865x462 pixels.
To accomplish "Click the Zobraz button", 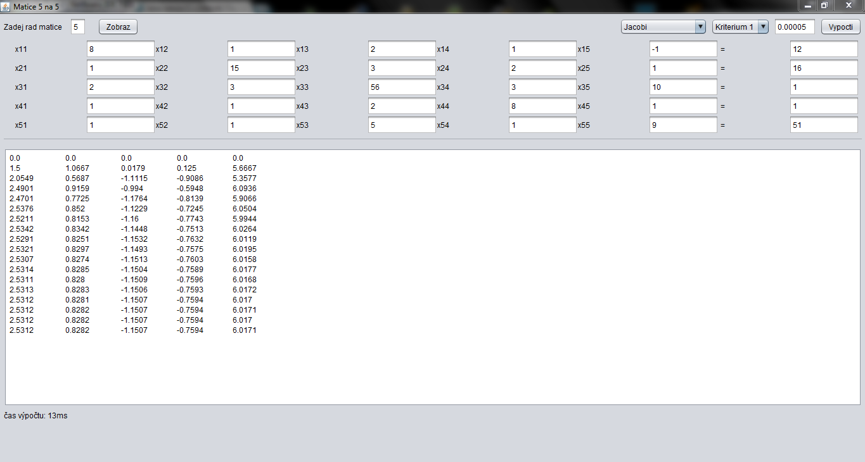I will [118, 27].
